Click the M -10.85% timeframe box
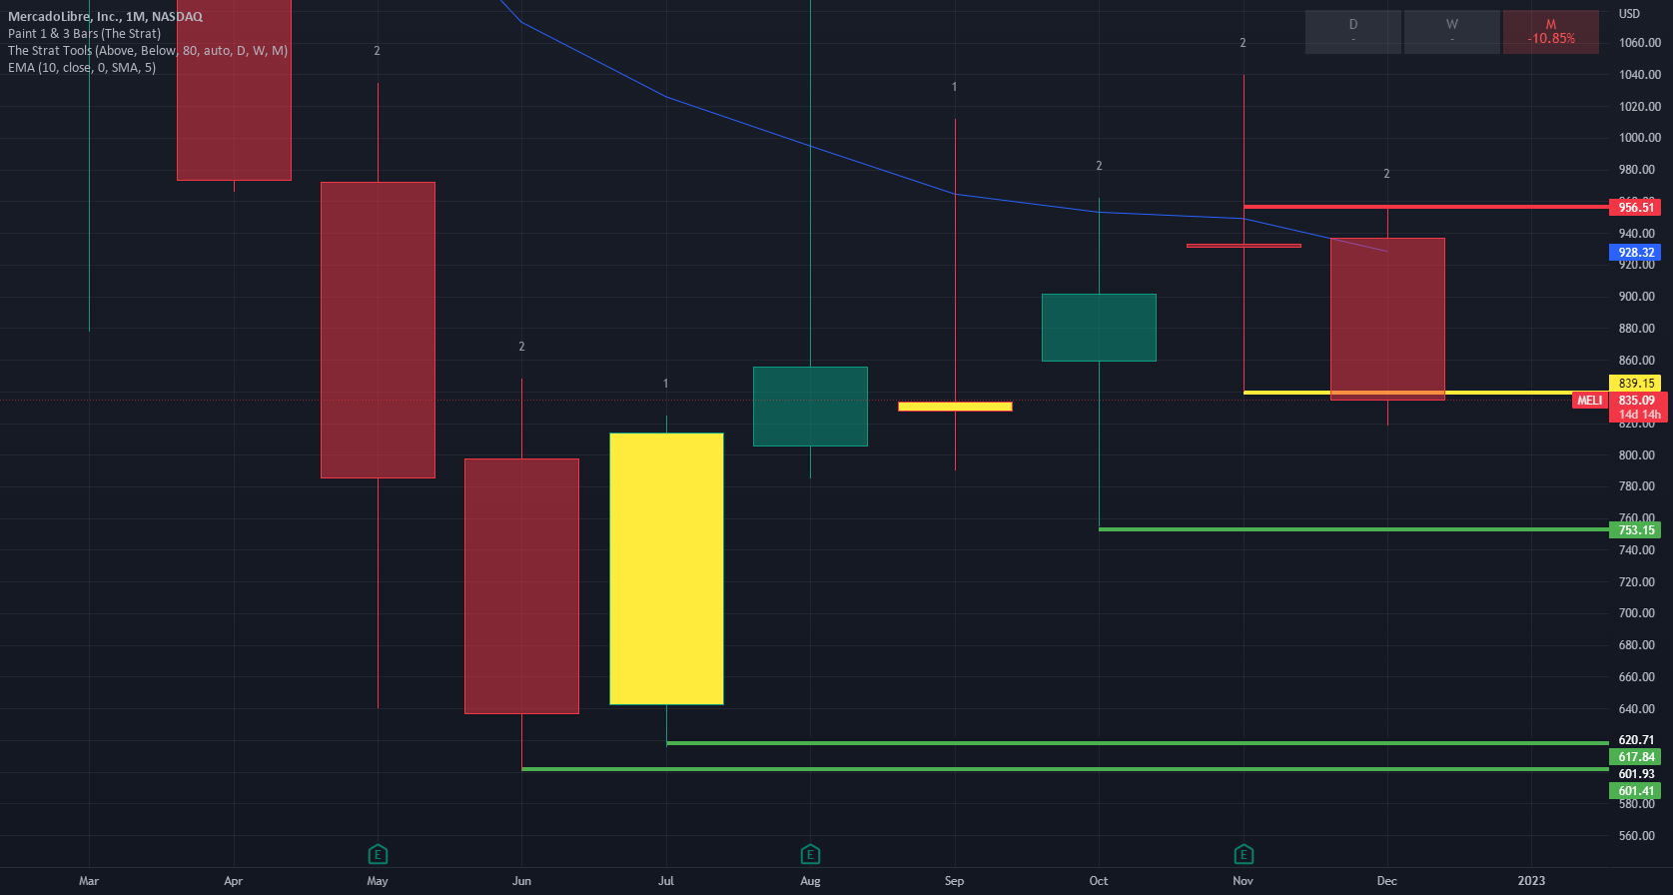 coord(1550,32)
